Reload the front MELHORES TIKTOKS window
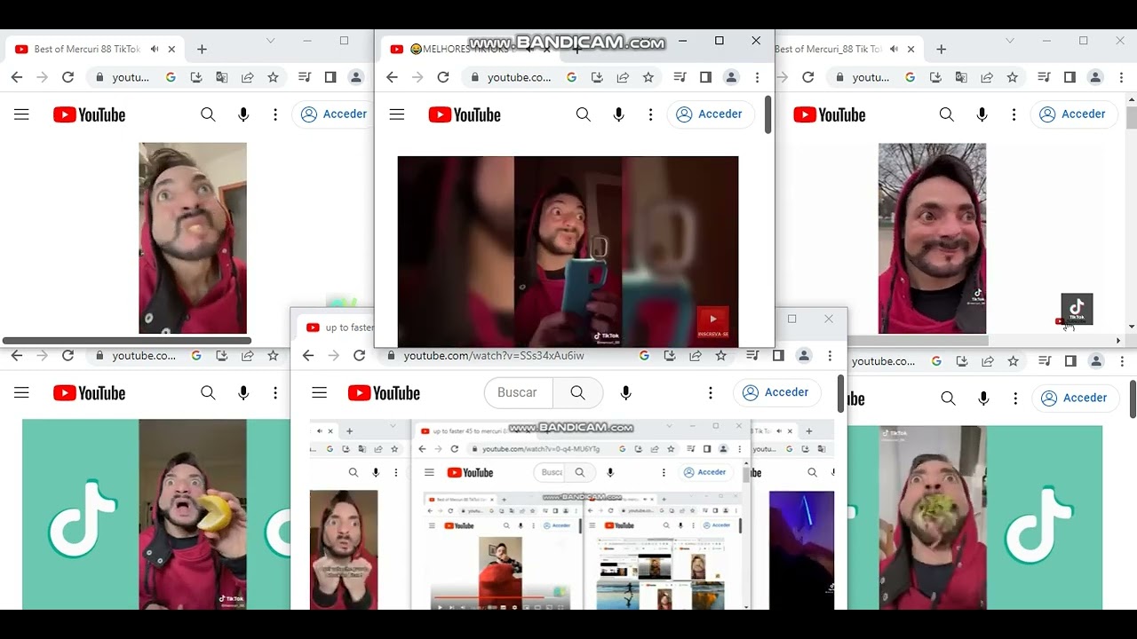Screen dimensions: 1137x639 click(443, 77)
